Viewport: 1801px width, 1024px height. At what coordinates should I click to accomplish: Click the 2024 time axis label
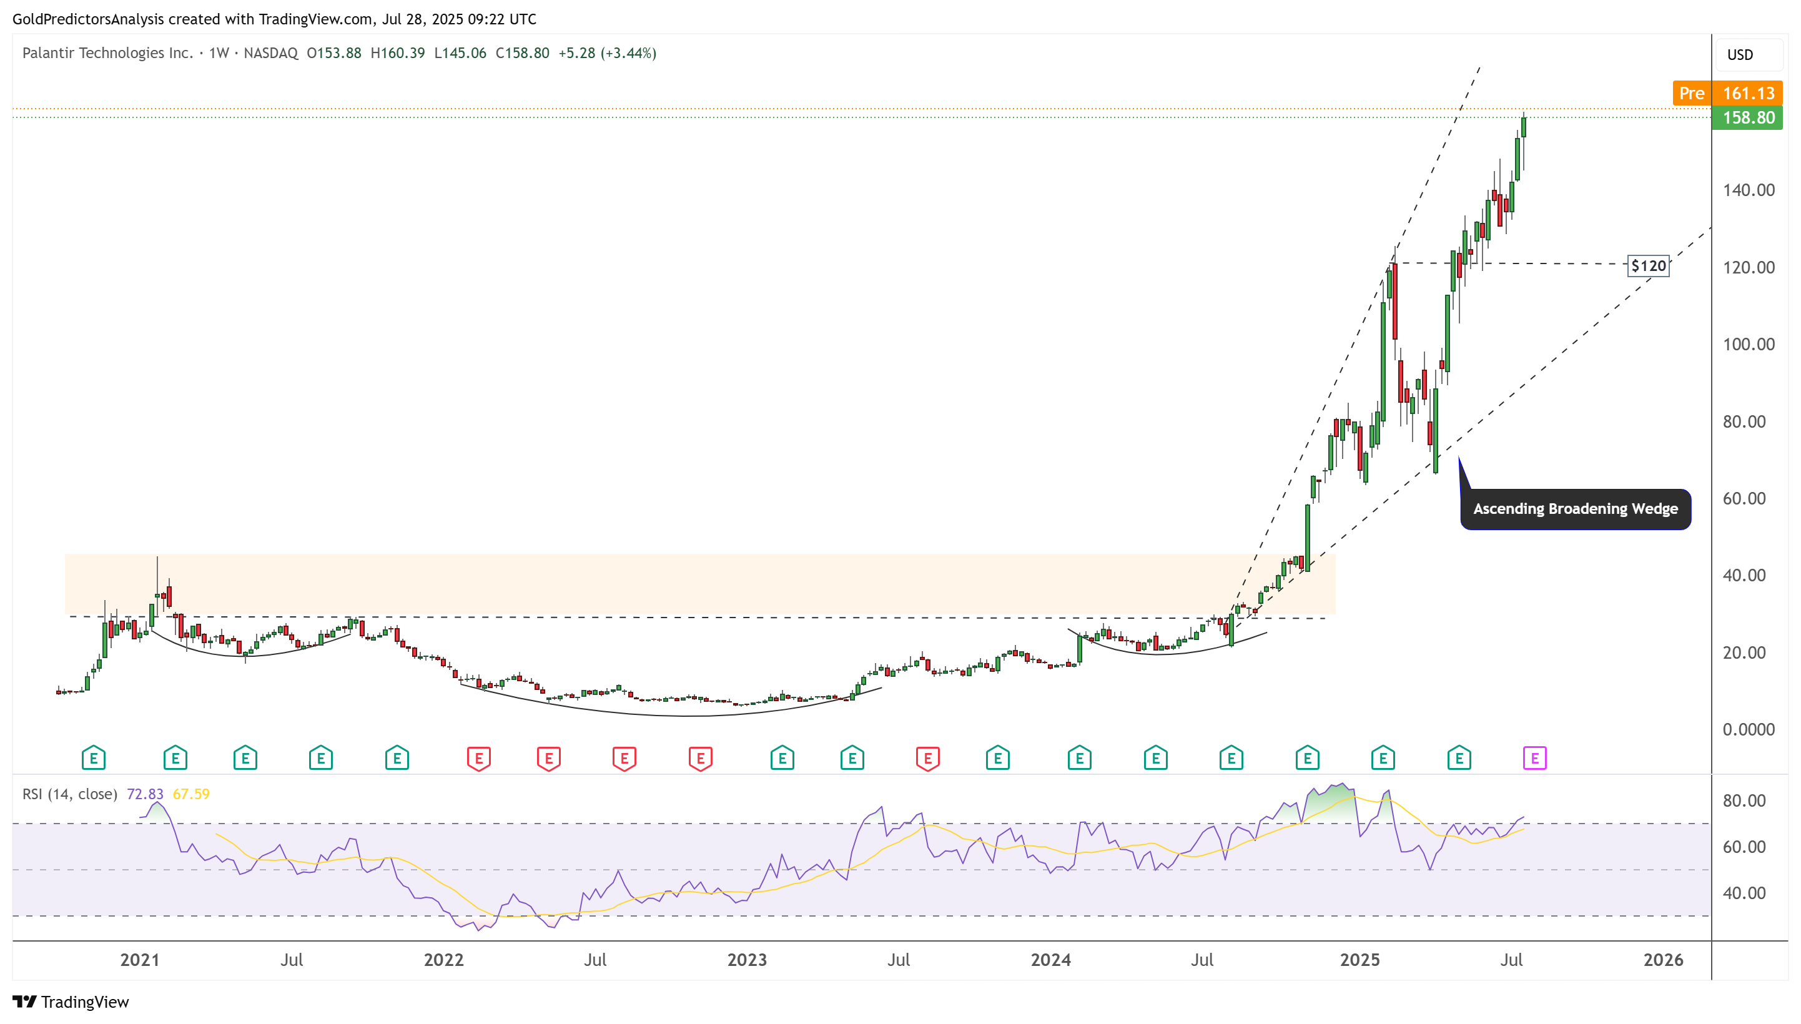[1050, 960]
